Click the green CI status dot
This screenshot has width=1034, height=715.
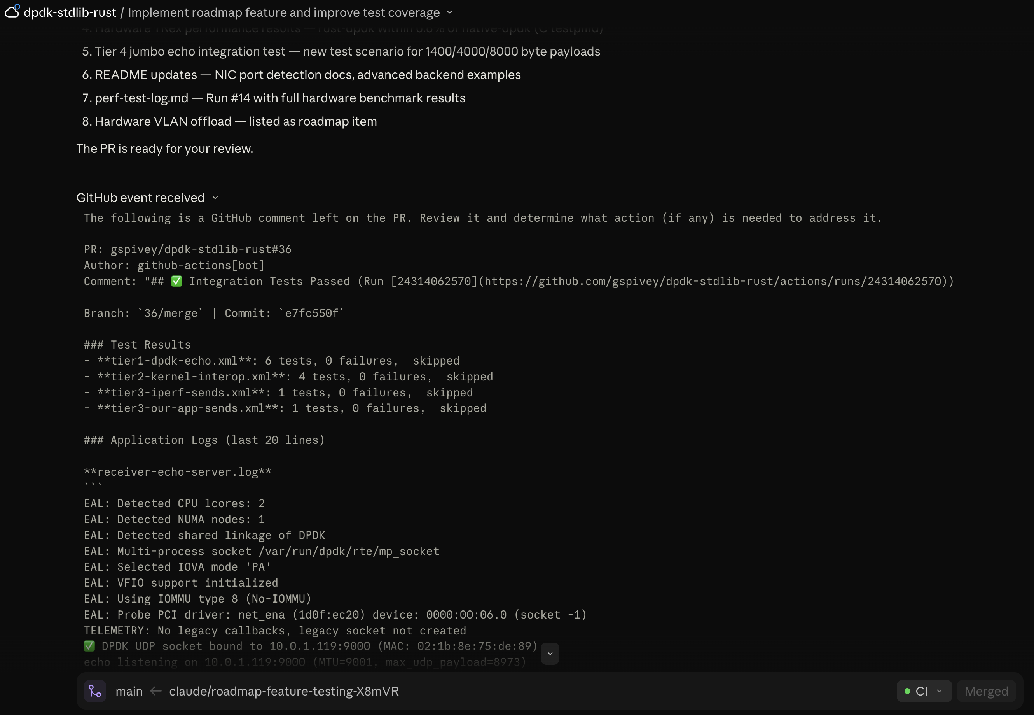click(x=907, y=691)
